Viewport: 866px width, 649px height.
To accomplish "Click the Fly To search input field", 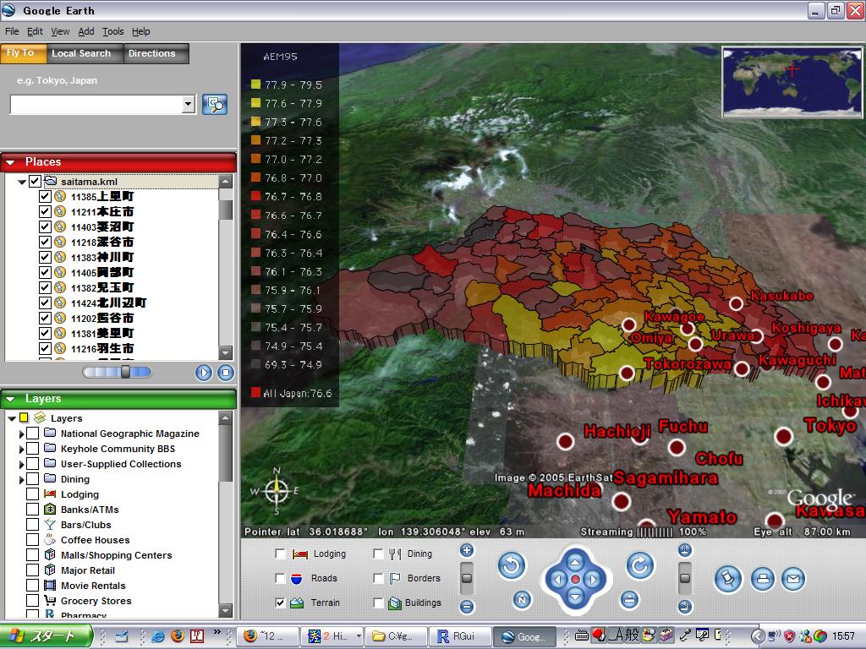I will (x=96, y=104).
